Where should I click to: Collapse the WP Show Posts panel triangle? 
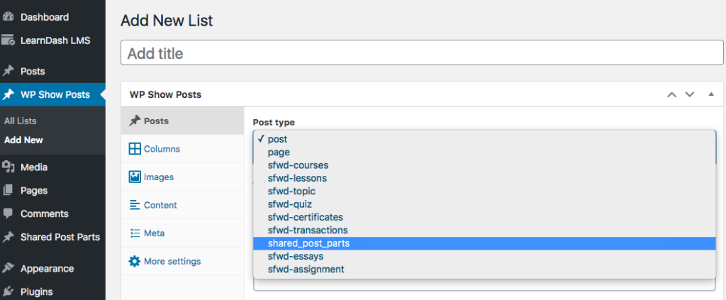click(x=711, y=94)
